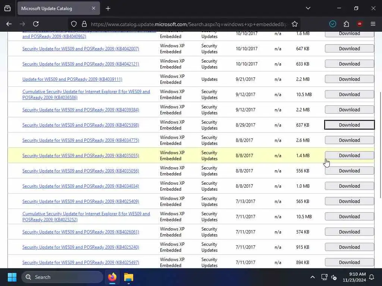Show hidden system tray icons
This screenshot has height=286, width=382.
pos(313,277)
